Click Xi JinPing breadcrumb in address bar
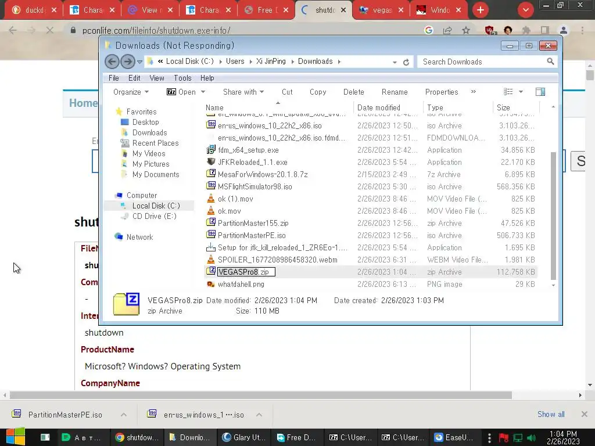The image size is (595, 446). (x=271, y=62)
